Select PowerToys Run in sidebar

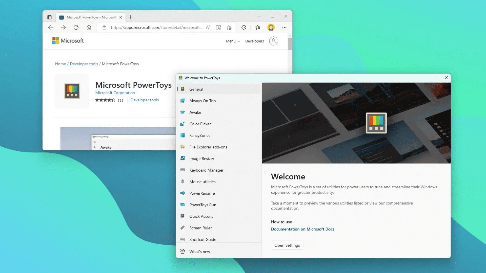[x=219, y=205]
